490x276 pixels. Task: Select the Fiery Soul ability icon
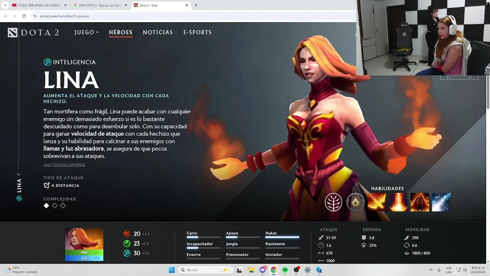pyautogui.click(x=420, y=202)
